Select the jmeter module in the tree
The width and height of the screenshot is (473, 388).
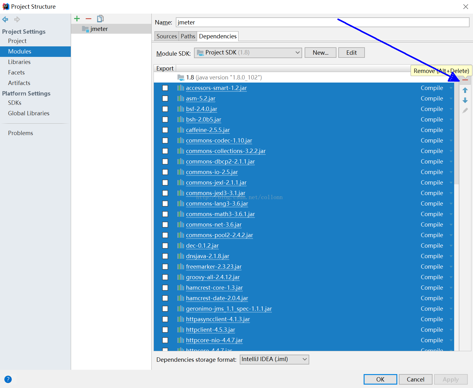111,29
